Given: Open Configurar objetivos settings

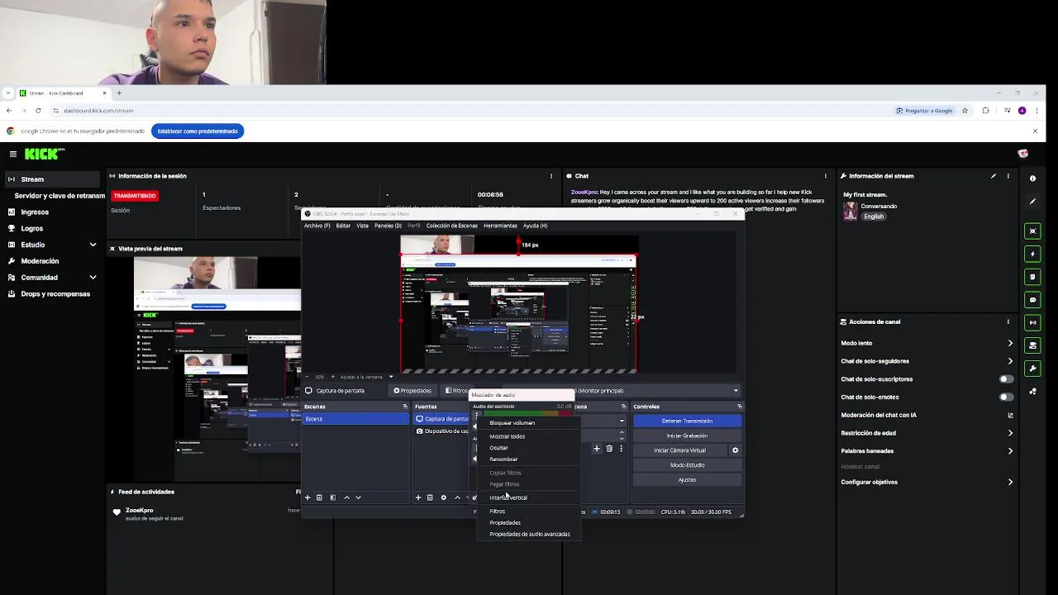Looking at the screenshot, I should tap(1010, 482).
